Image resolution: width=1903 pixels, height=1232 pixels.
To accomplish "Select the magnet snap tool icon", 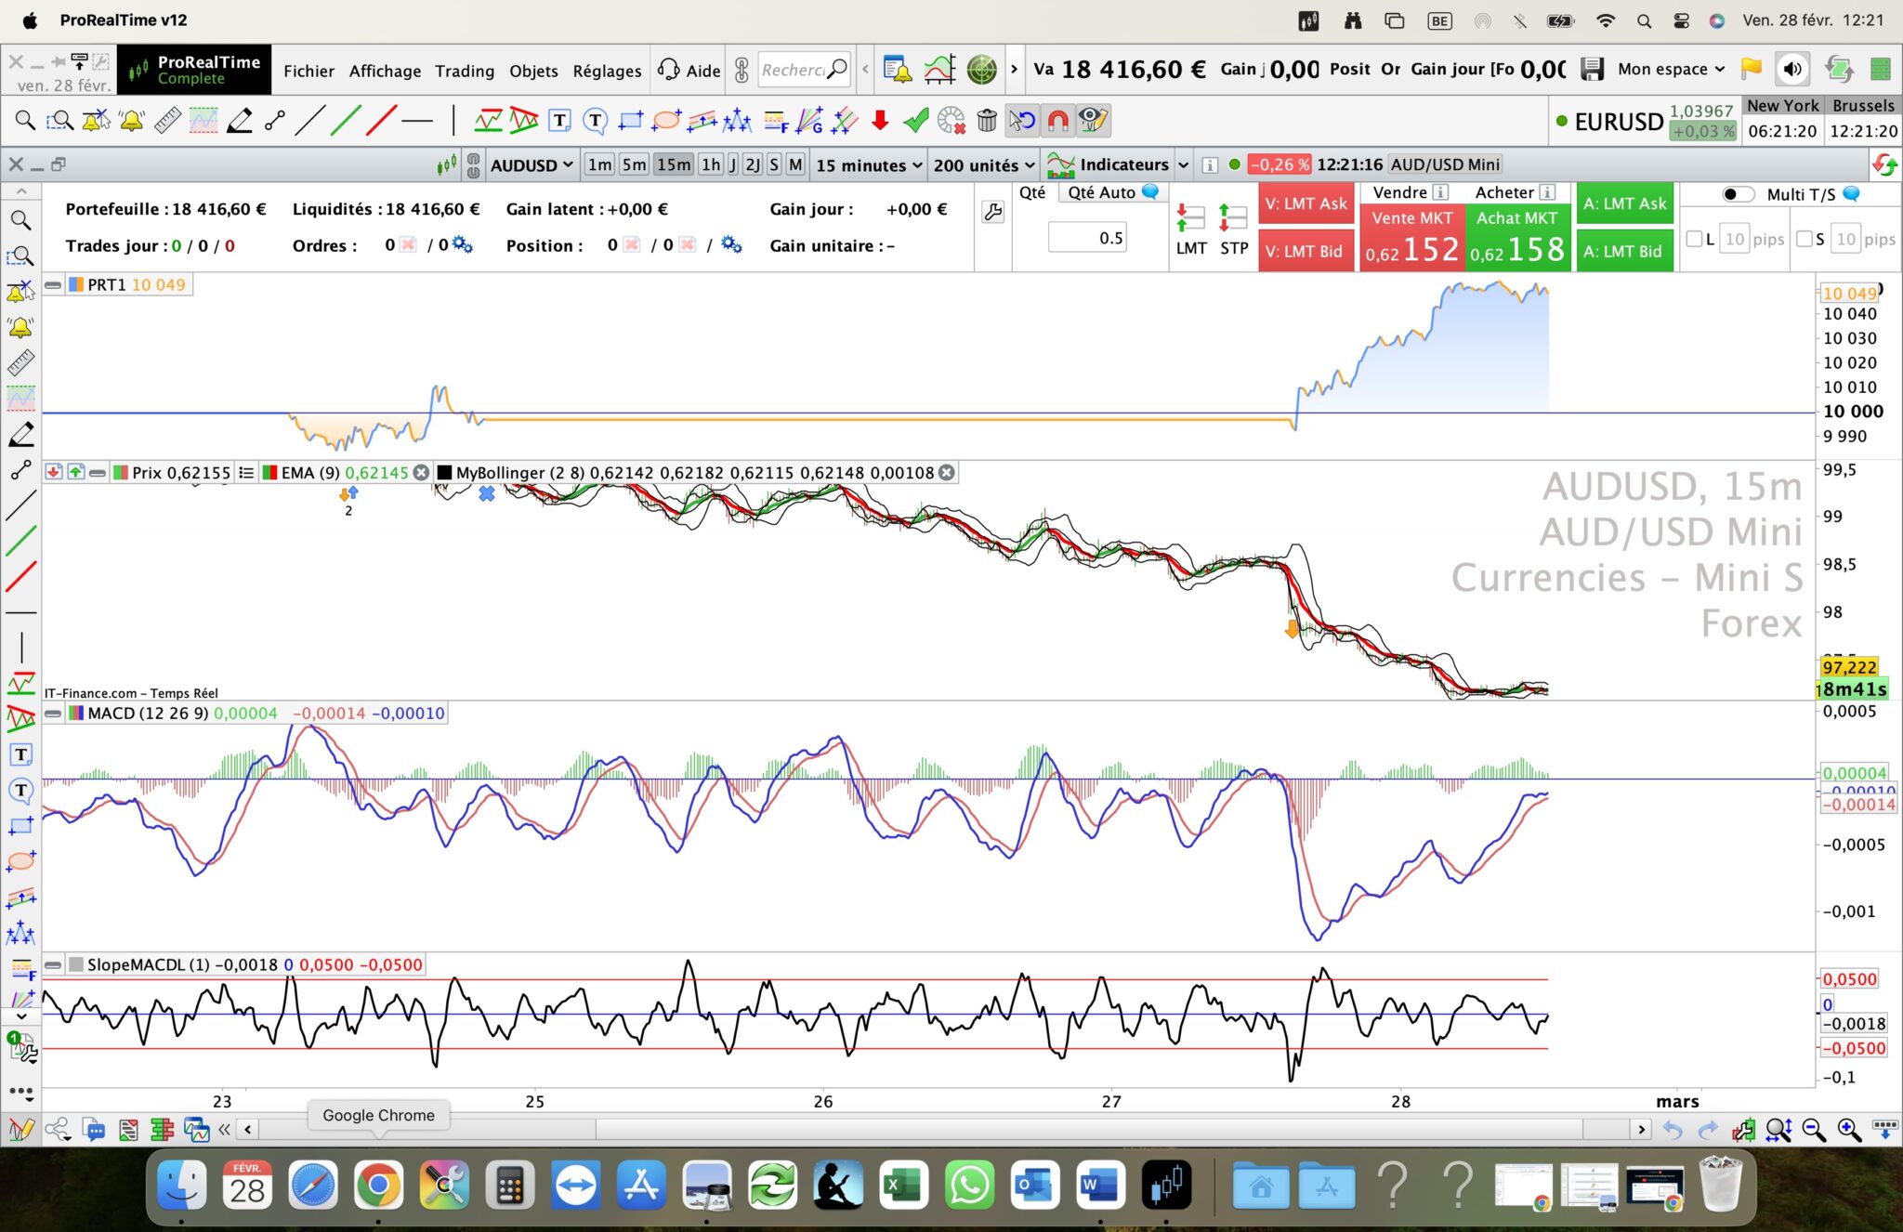I will [x=1057, y=121].
